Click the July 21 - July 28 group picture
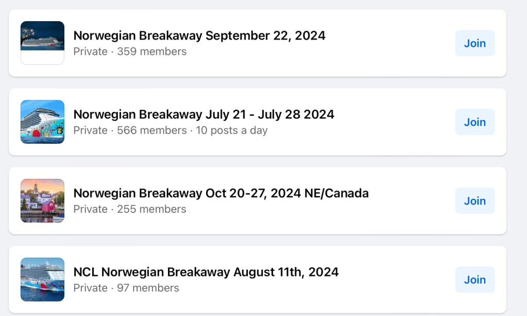527x316 pixels. pos(42,122)
